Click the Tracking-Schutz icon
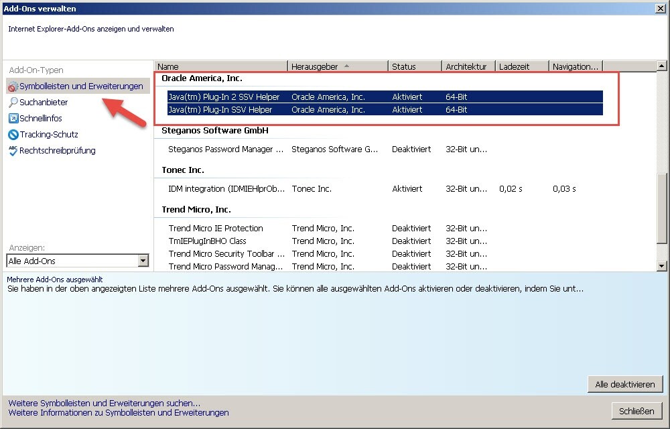 pos(13,135)
